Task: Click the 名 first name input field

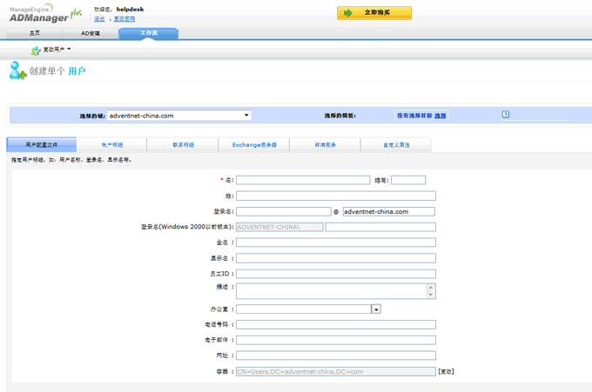Action: [x=303, y=180]
